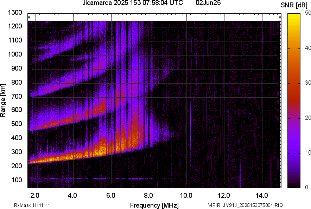Click the 'SNR [dB]' colorbar title
Viewport: 311px width, 209px height.
(x=294, y=5)
